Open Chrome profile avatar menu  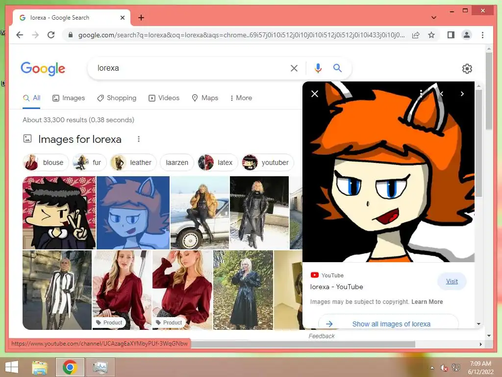[467, 35]
